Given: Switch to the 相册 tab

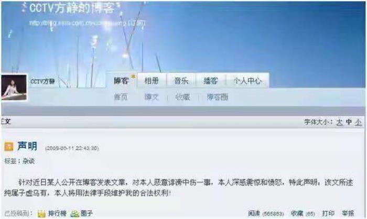Looking at the screenshot, I should [x=152, y=81].
